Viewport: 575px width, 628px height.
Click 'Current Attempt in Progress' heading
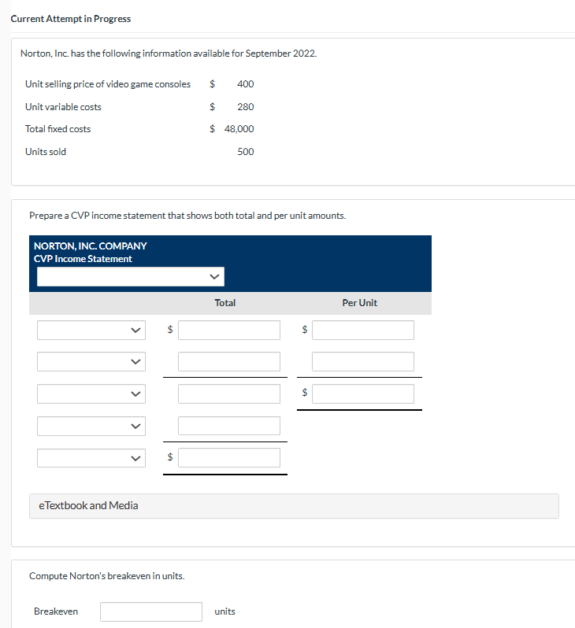(x=71, y=19)
